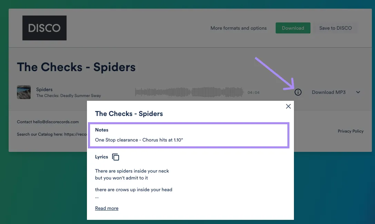
Task: Click Save to DISCO button
Action: [335, 28]
